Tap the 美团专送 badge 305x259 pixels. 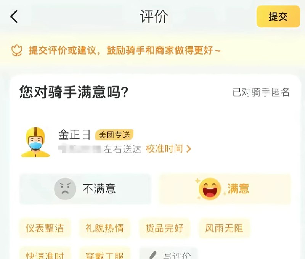tap(114, 135)
